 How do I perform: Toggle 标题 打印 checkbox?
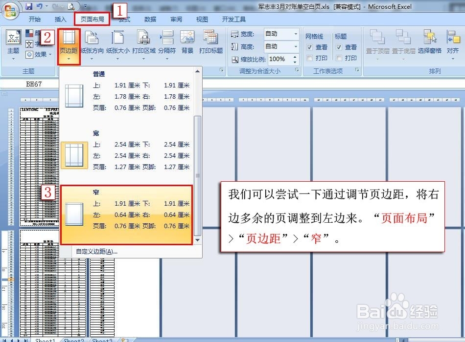click(x=339, y=58)
